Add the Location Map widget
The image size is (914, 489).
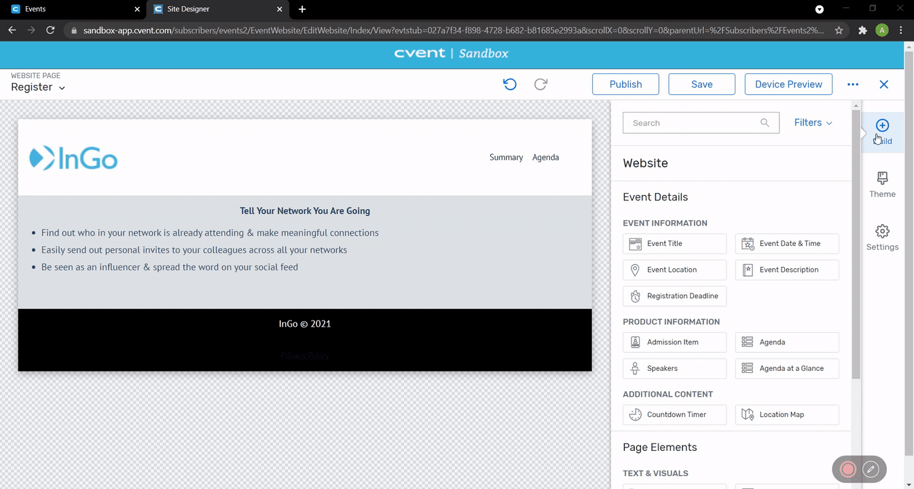click(x=787, y=414)
